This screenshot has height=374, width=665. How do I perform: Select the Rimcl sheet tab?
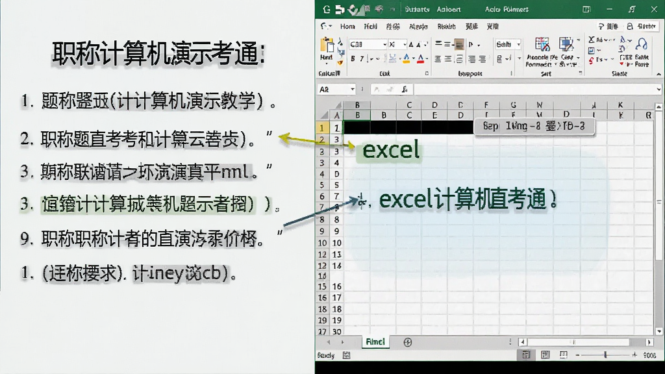pos(375,342)
